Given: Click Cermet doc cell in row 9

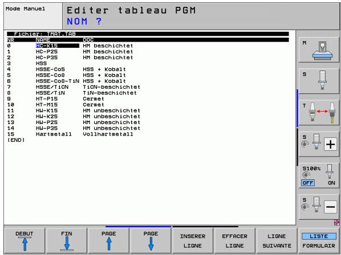Looking at the screenshot, I should pyautogui.click(x=94, y=98).
